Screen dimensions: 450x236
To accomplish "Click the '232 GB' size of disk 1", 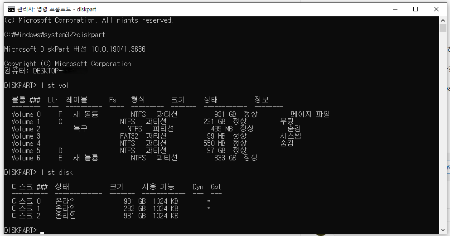I will tap(135, 208).
